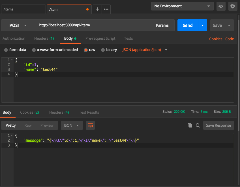Open the No Environment dropdown
Image resolution: width=240 pixels, height=187 pixels.
[x=182, y=6]
